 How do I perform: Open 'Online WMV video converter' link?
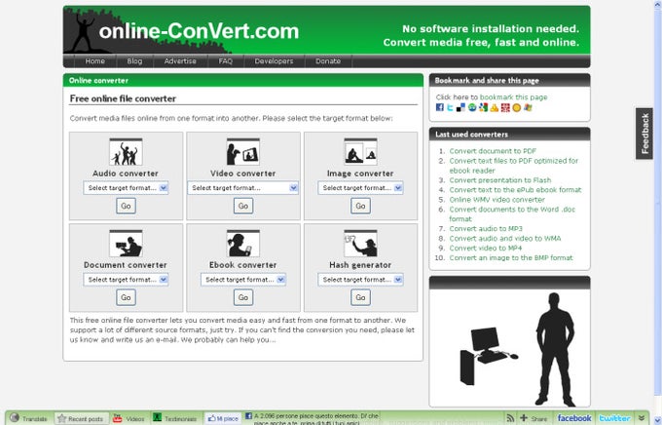pyautogui.click(x=496, y=200)
